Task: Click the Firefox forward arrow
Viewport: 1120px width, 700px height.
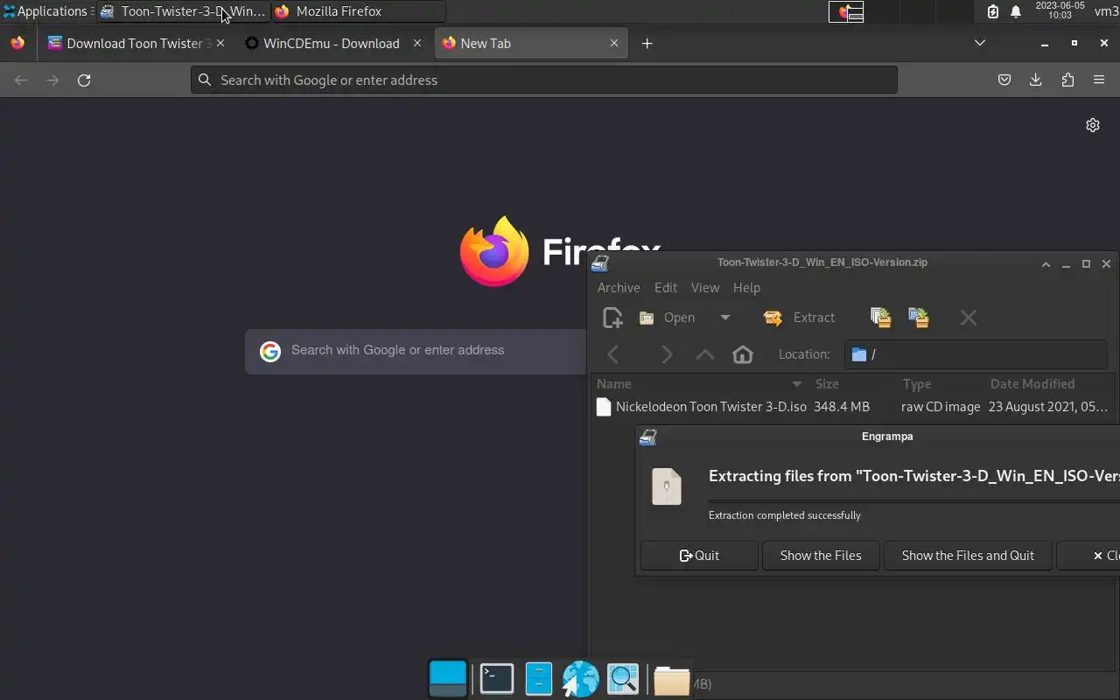Action: (x=52, y=80)
